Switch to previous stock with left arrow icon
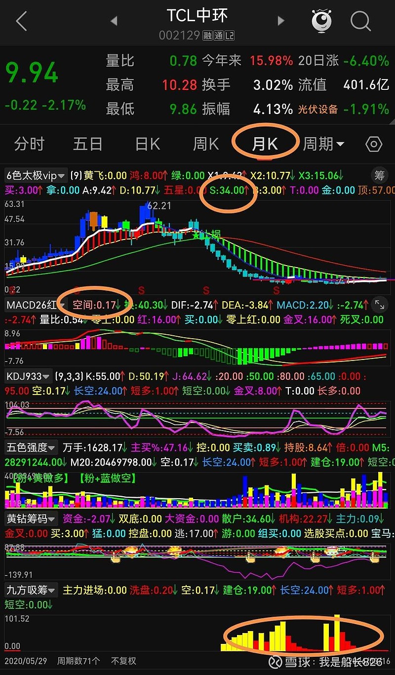This screenshot has width=395, height=675. pos(114,21)
